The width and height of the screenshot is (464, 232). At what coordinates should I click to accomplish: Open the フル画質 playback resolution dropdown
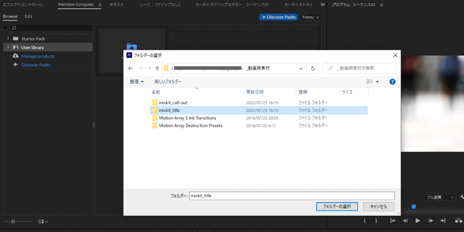[x=440, y=197]
